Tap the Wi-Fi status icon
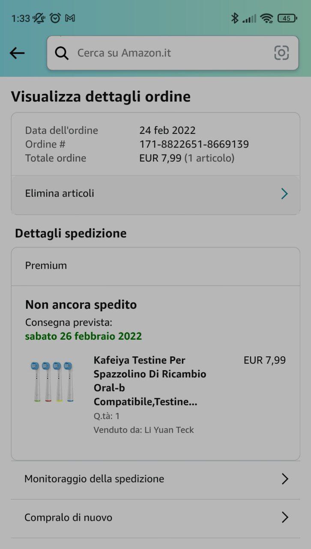This screenshot has width=311, height=549. pos(266,18)
